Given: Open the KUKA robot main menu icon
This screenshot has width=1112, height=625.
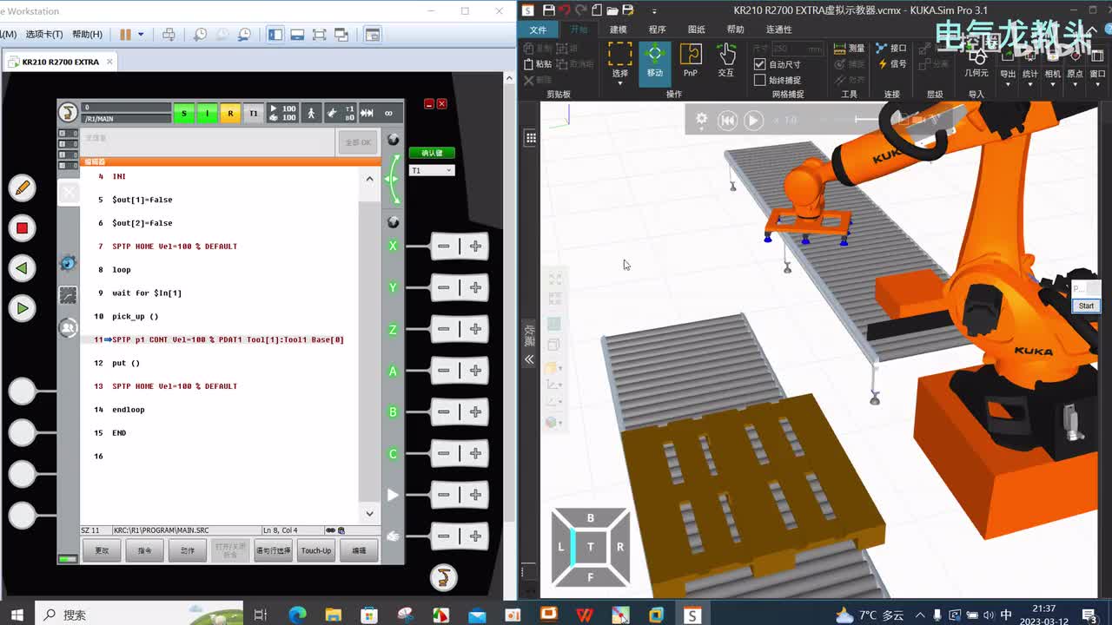Looking at the screenshot, I should tap(68, 112).
